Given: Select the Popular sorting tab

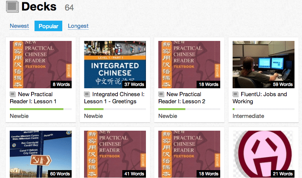Looking at the screenshot, I should click(48, 26).
